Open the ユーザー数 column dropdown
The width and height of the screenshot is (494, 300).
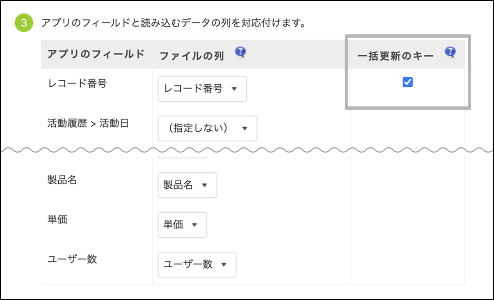pos(197,264)
